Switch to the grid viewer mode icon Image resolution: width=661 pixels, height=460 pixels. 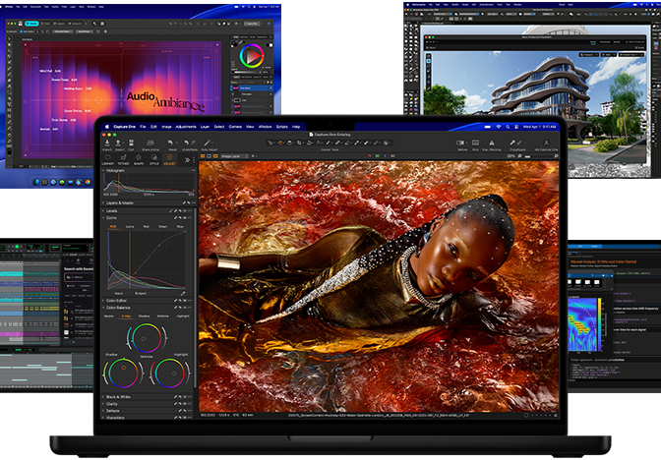pyautogui.click(x=203, y=156)
